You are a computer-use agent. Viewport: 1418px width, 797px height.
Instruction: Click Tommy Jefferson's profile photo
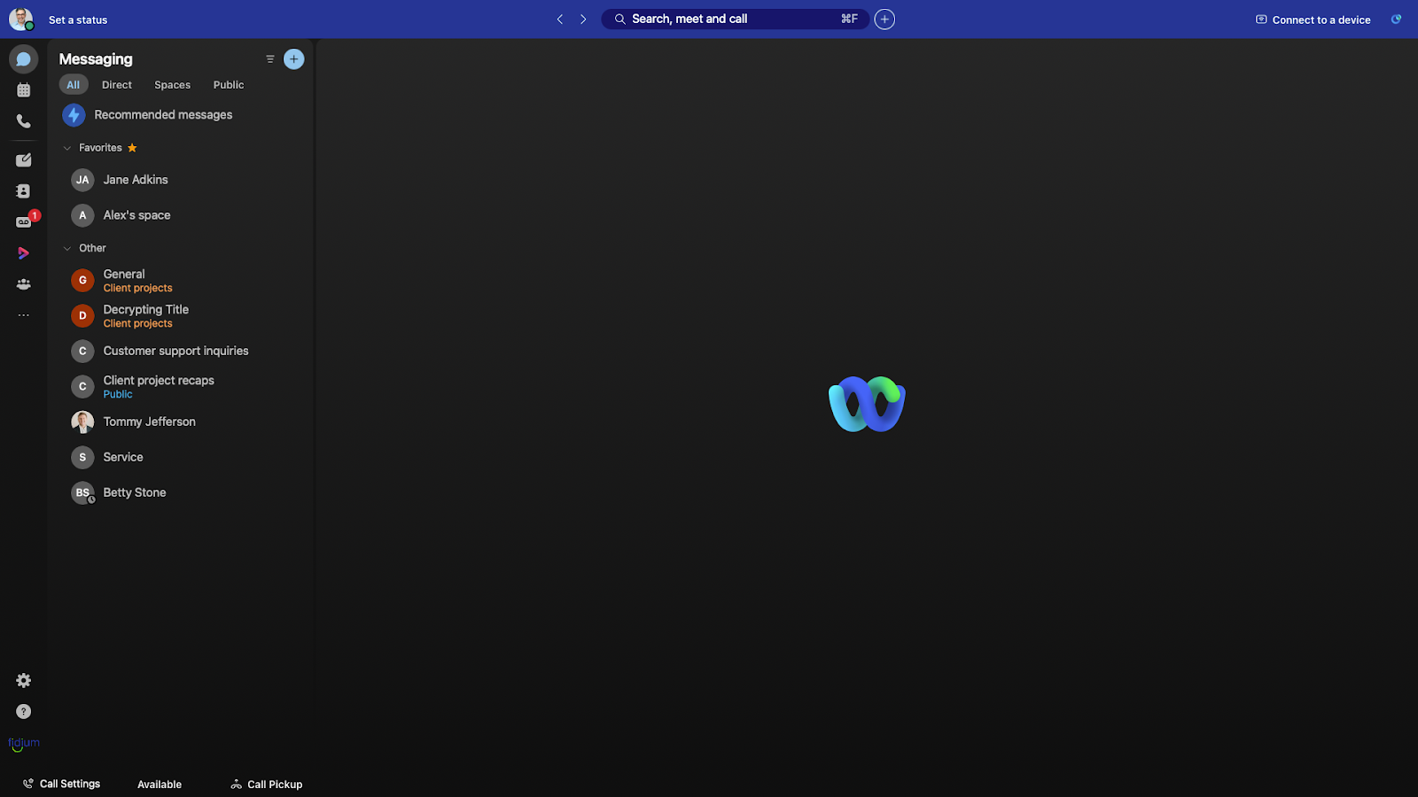(82, 422)
